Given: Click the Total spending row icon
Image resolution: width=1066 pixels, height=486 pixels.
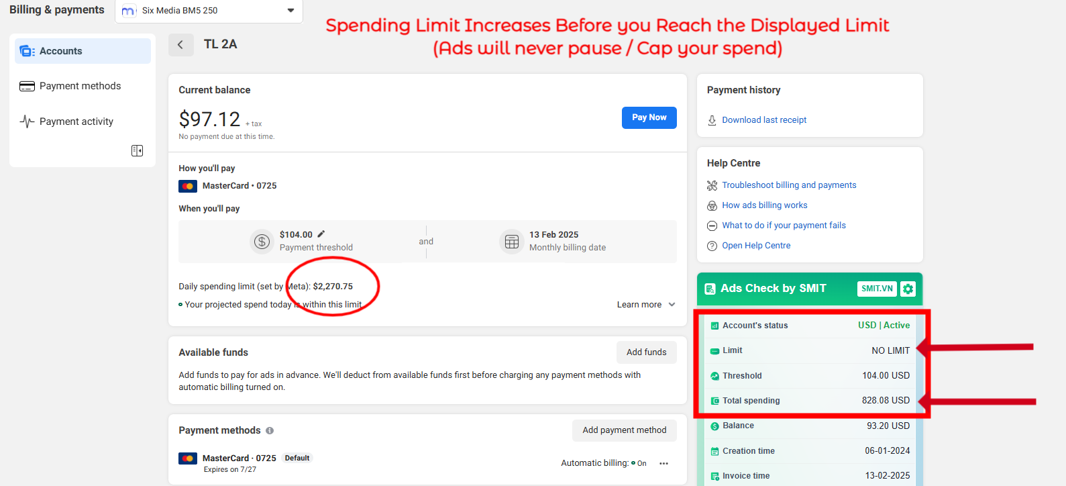Looking at the screenshot, I should 714,401.
